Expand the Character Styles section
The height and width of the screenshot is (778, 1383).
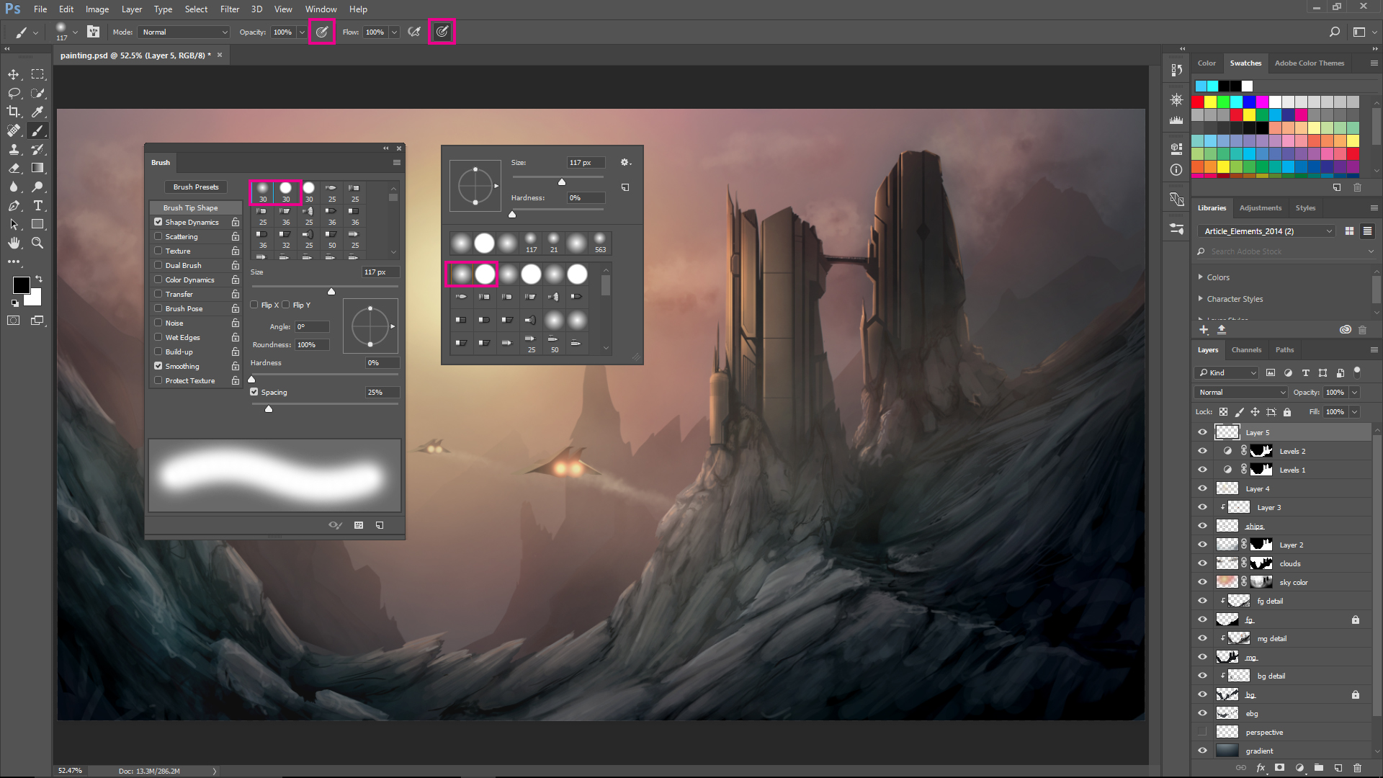coord(1199,298)
